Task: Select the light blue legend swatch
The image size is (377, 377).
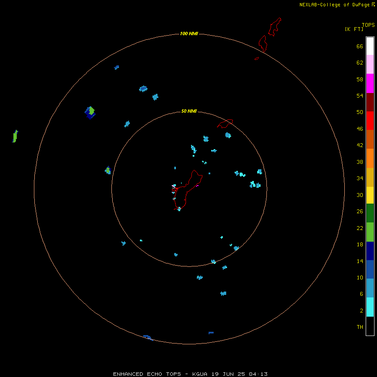Action: (x=370, y=288)
